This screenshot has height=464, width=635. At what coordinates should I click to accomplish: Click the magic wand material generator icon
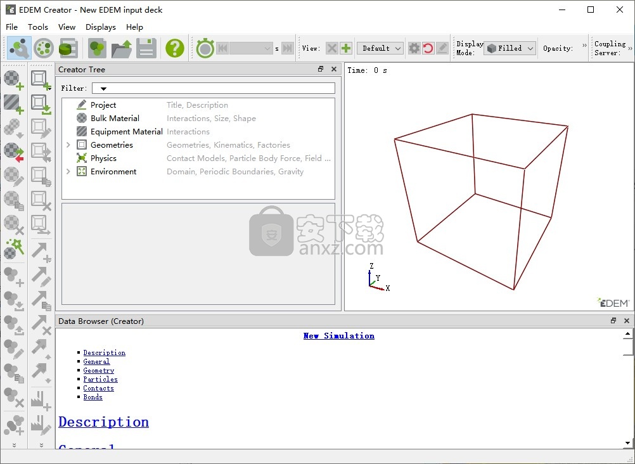pos(14,248)
